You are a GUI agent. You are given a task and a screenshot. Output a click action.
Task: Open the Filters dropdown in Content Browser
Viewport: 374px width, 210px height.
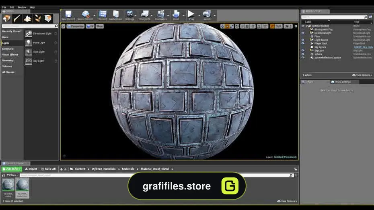click(x=12, y=175)
